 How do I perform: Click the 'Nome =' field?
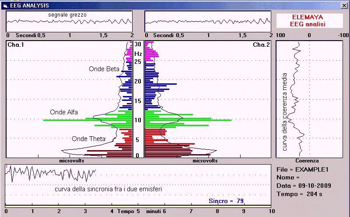288,177
